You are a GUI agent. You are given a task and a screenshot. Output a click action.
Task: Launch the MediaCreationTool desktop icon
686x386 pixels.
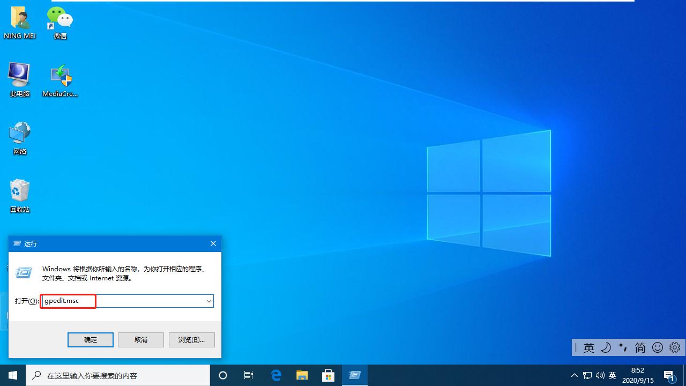59,75
